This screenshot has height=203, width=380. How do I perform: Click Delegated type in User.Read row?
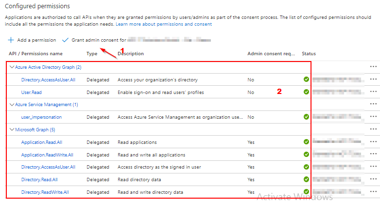click(98, 93)
